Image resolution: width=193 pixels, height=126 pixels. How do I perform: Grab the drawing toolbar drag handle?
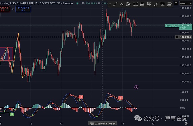[x=110, y=4]
